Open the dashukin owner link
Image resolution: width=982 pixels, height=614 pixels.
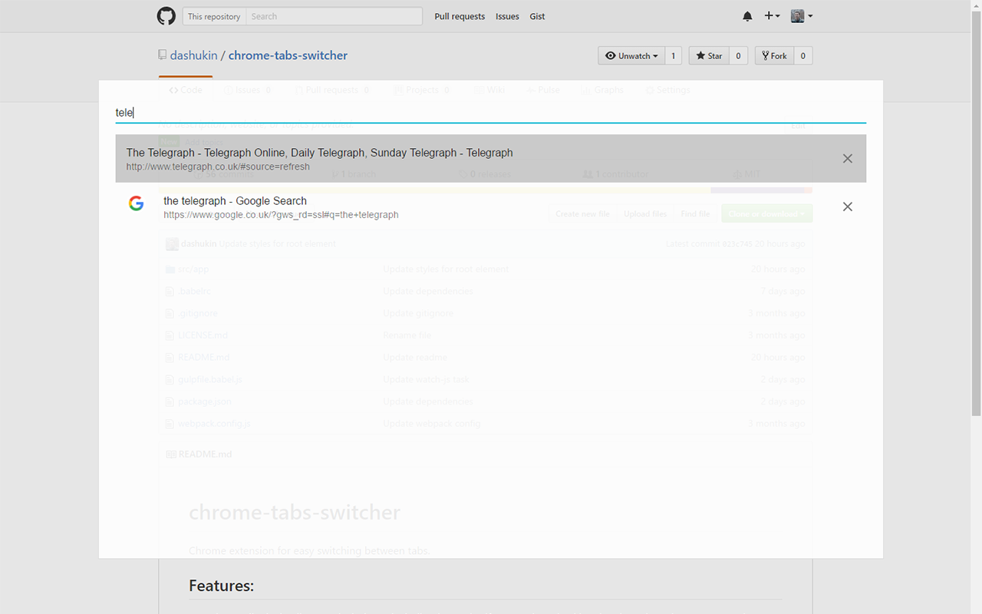193,55
